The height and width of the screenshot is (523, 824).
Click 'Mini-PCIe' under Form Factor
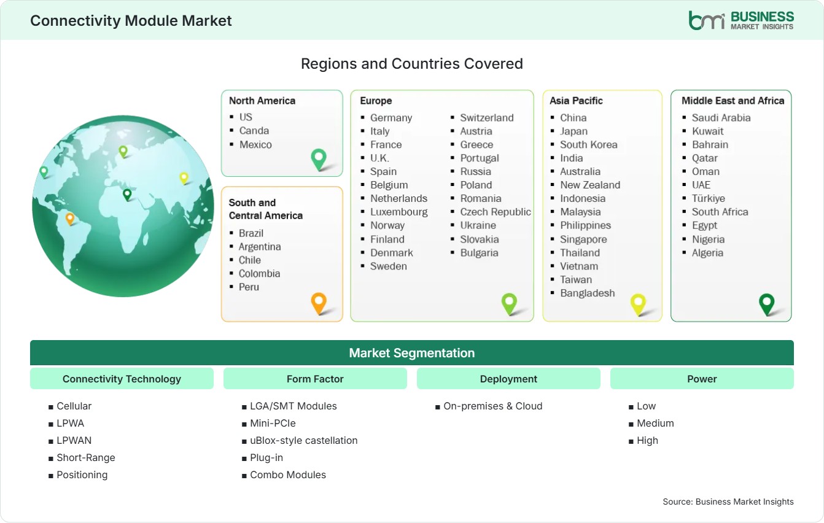pyautogui.click(x=273, y=424)
